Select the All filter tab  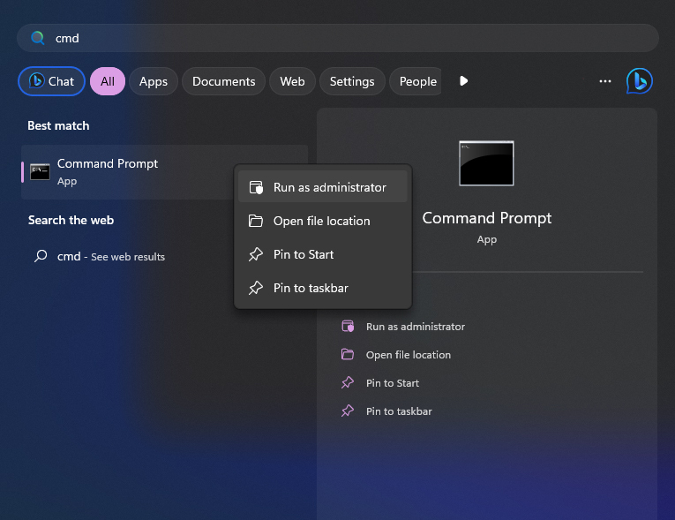pyautogui.click(x=108, y=81)
